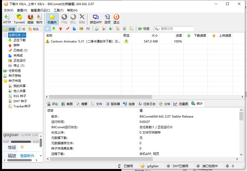The image size is (247, 171).
Task: Select 做种 in the task tree
Action: [x=16, y=45]
